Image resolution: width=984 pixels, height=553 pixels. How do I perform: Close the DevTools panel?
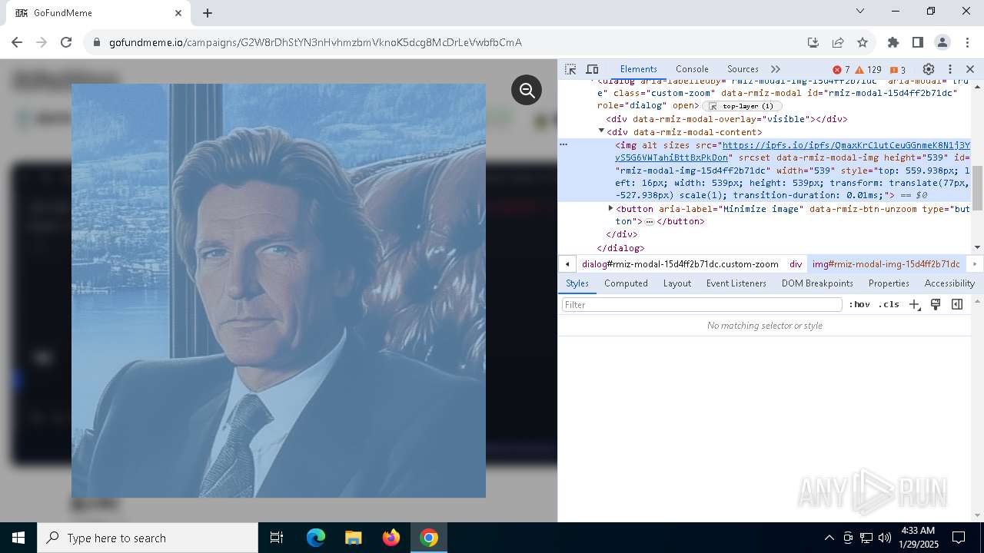point(970,69)
